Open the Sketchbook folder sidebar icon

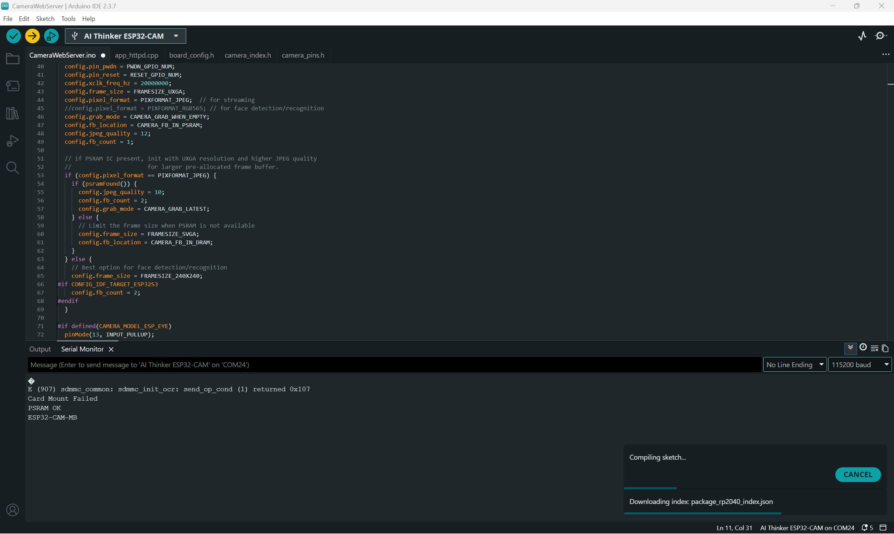[13, 59]
